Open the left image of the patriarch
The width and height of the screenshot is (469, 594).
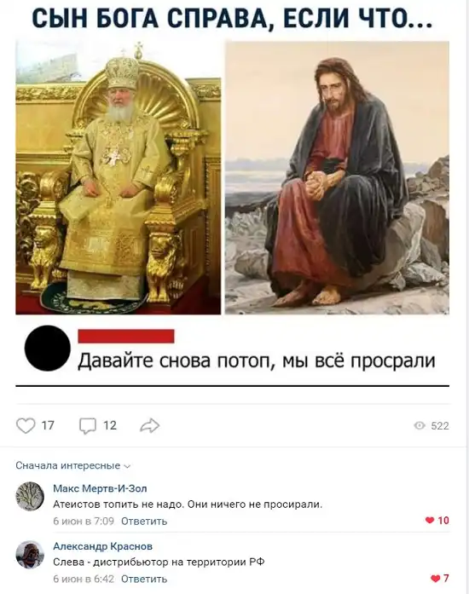(x=119, y=178)
